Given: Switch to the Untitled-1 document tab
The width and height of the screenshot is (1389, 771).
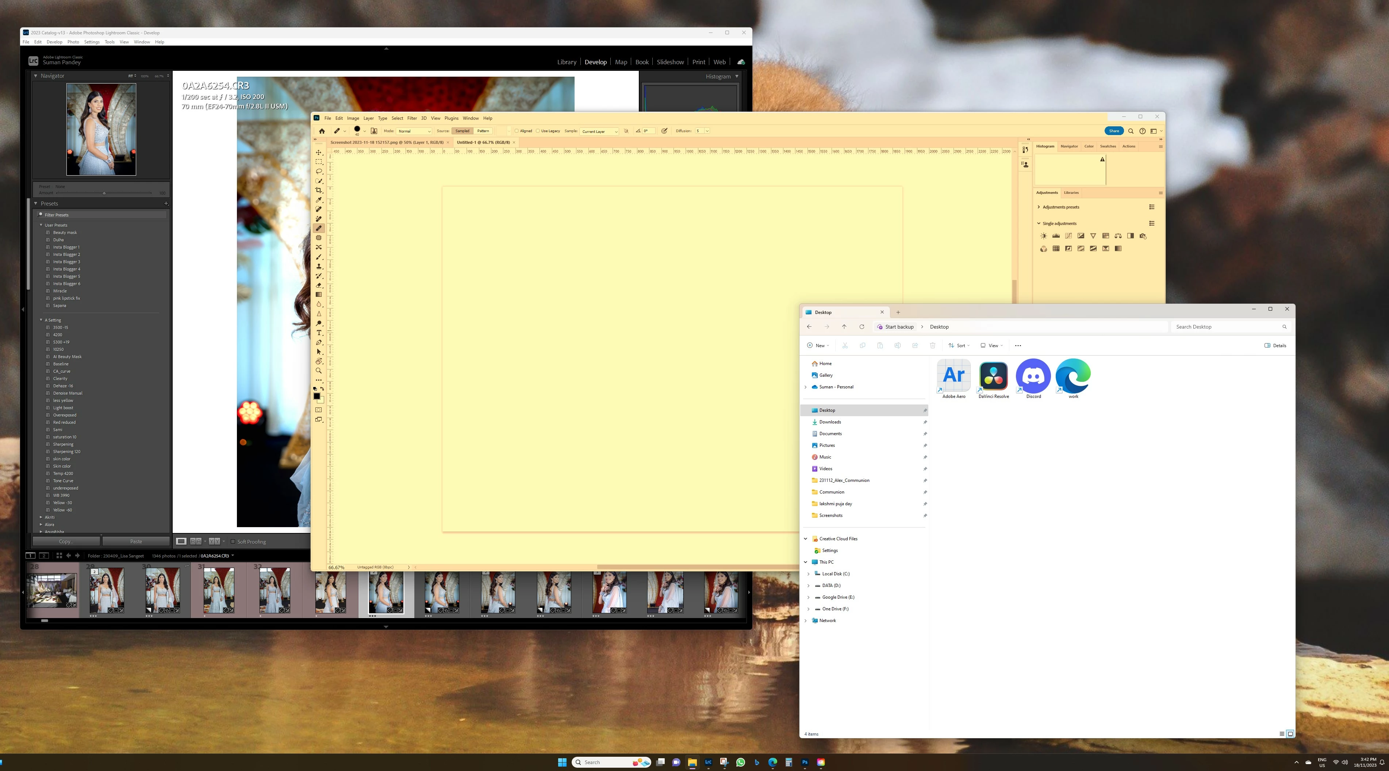Looking at the screenshot, I should pyautogui.click(x=483, y=142).
